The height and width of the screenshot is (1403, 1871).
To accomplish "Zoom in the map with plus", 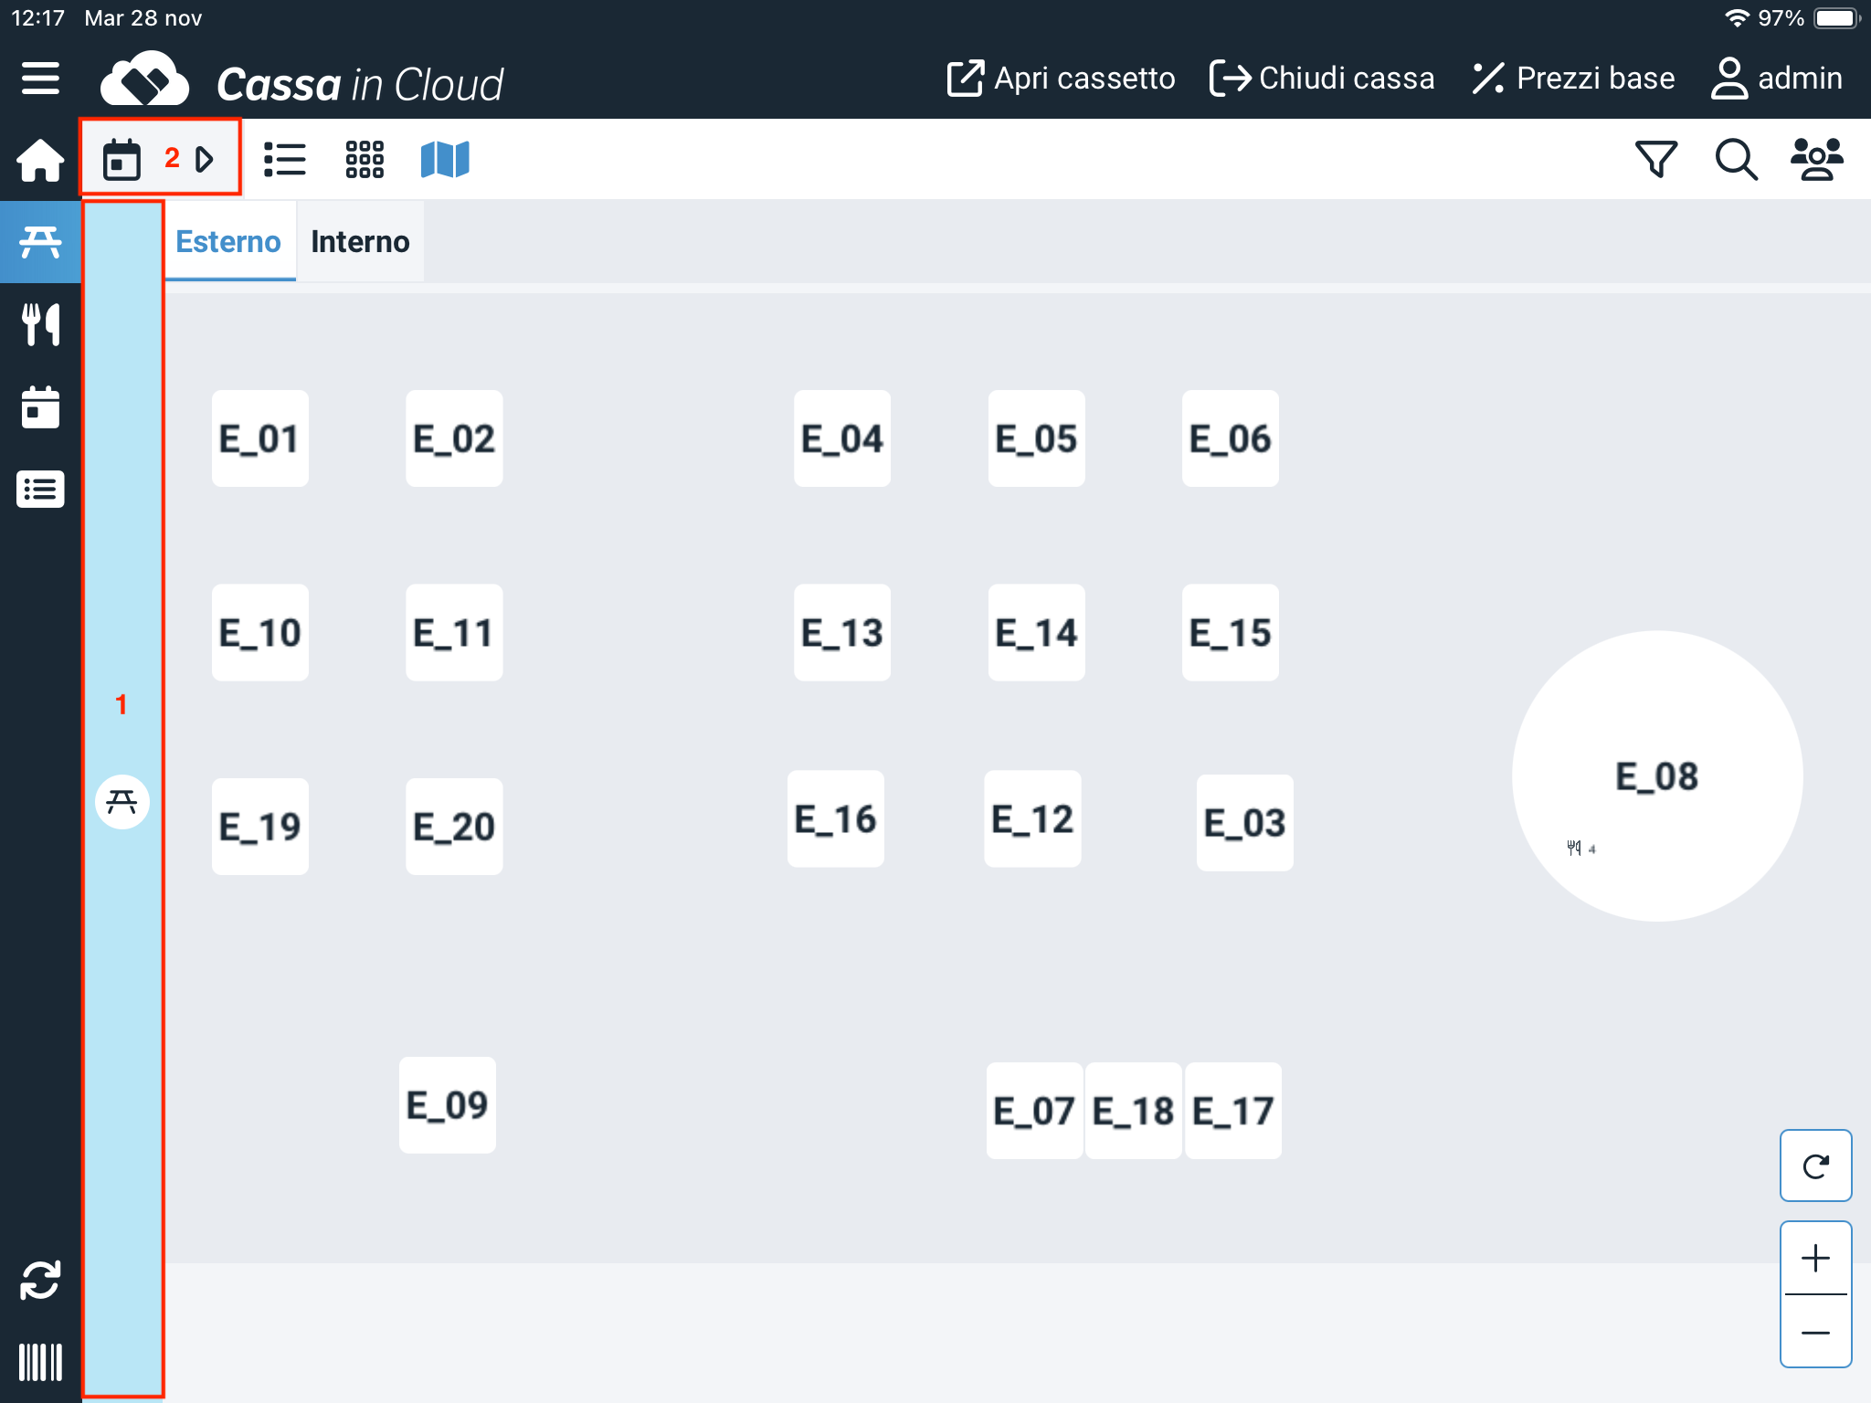I will click(1815, 1259).
